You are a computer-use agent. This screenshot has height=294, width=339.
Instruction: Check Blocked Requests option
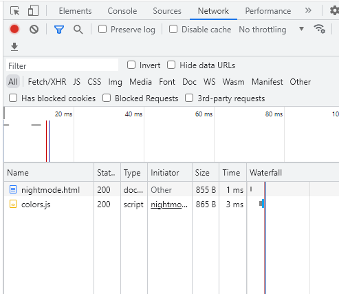(x=107, y=98)
